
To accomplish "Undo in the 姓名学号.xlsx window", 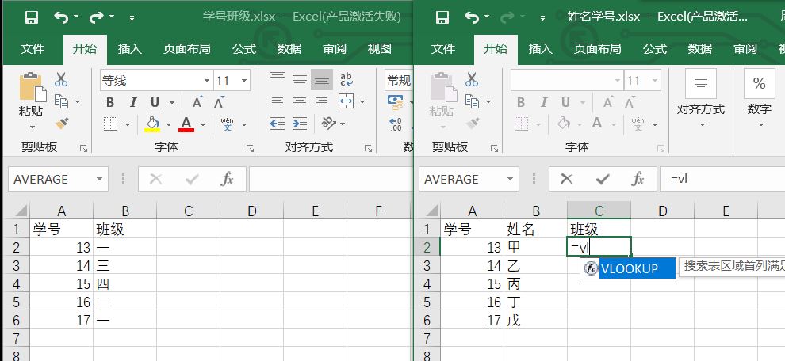I will click(x=472, y=17).
